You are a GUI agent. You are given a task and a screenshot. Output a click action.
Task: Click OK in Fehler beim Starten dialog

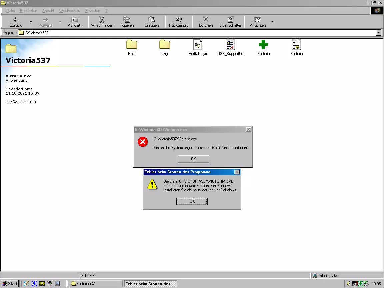point(192,201)
